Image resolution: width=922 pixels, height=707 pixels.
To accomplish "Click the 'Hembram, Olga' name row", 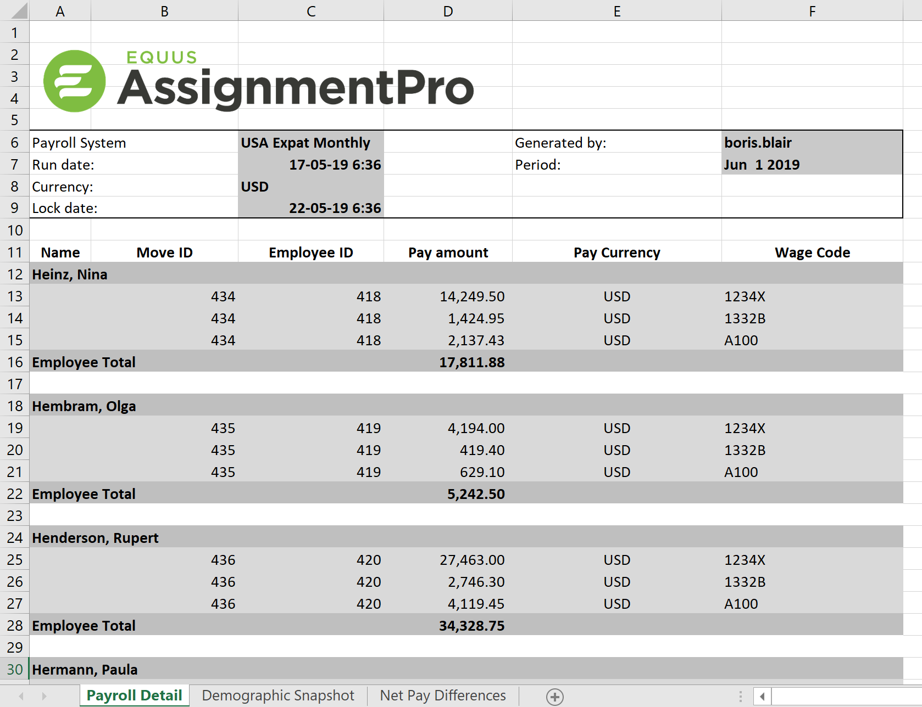I will 466,406.
